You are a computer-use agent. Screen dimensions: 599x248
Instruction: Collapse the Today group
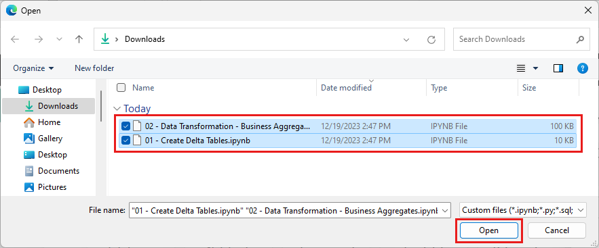[x=117, y=109]
